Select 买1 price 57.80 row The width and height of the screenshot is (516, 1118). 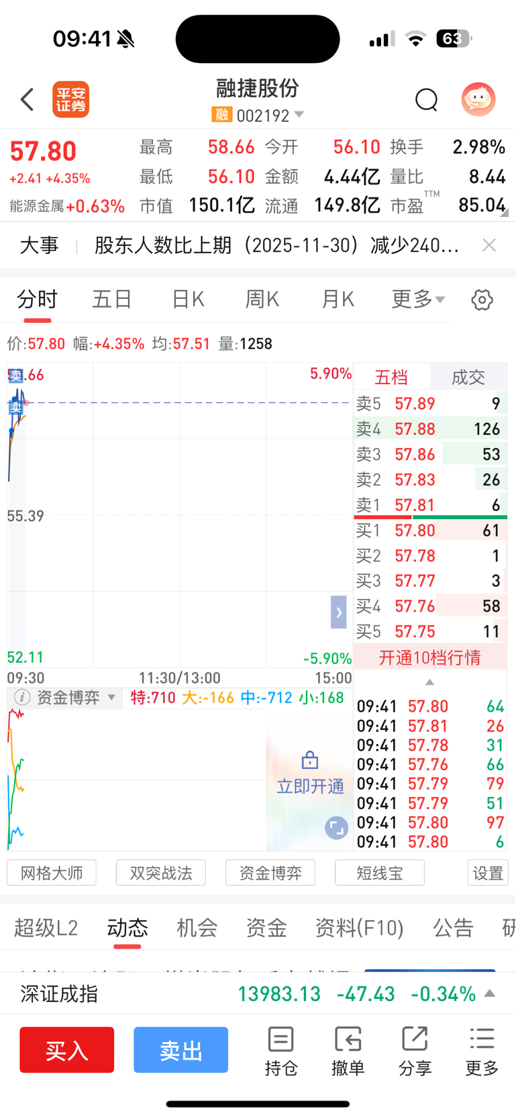point(430,530)
